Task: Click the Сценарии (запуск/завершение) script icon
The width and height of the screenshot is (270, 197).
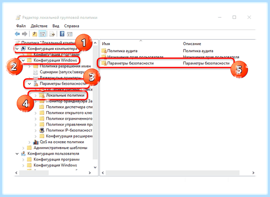Action: click(x=36, y=72)
